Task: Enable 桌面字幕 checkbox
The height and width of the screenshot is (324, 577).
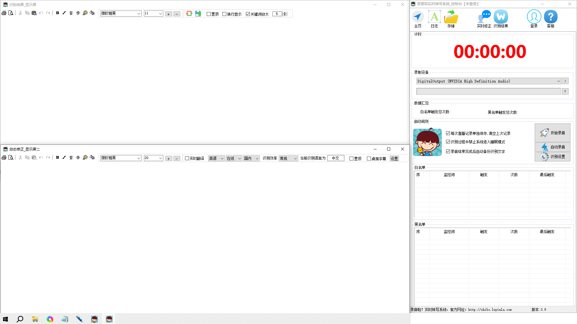Action: click(369, 159)
